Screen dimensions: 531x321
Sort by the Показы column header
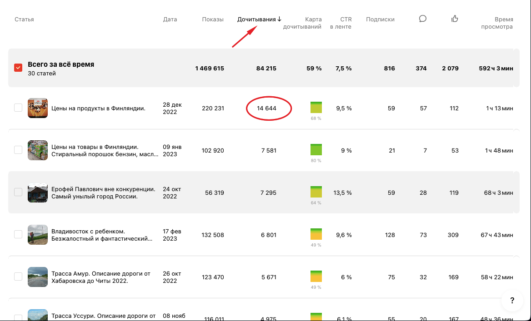tap(213, 19)
